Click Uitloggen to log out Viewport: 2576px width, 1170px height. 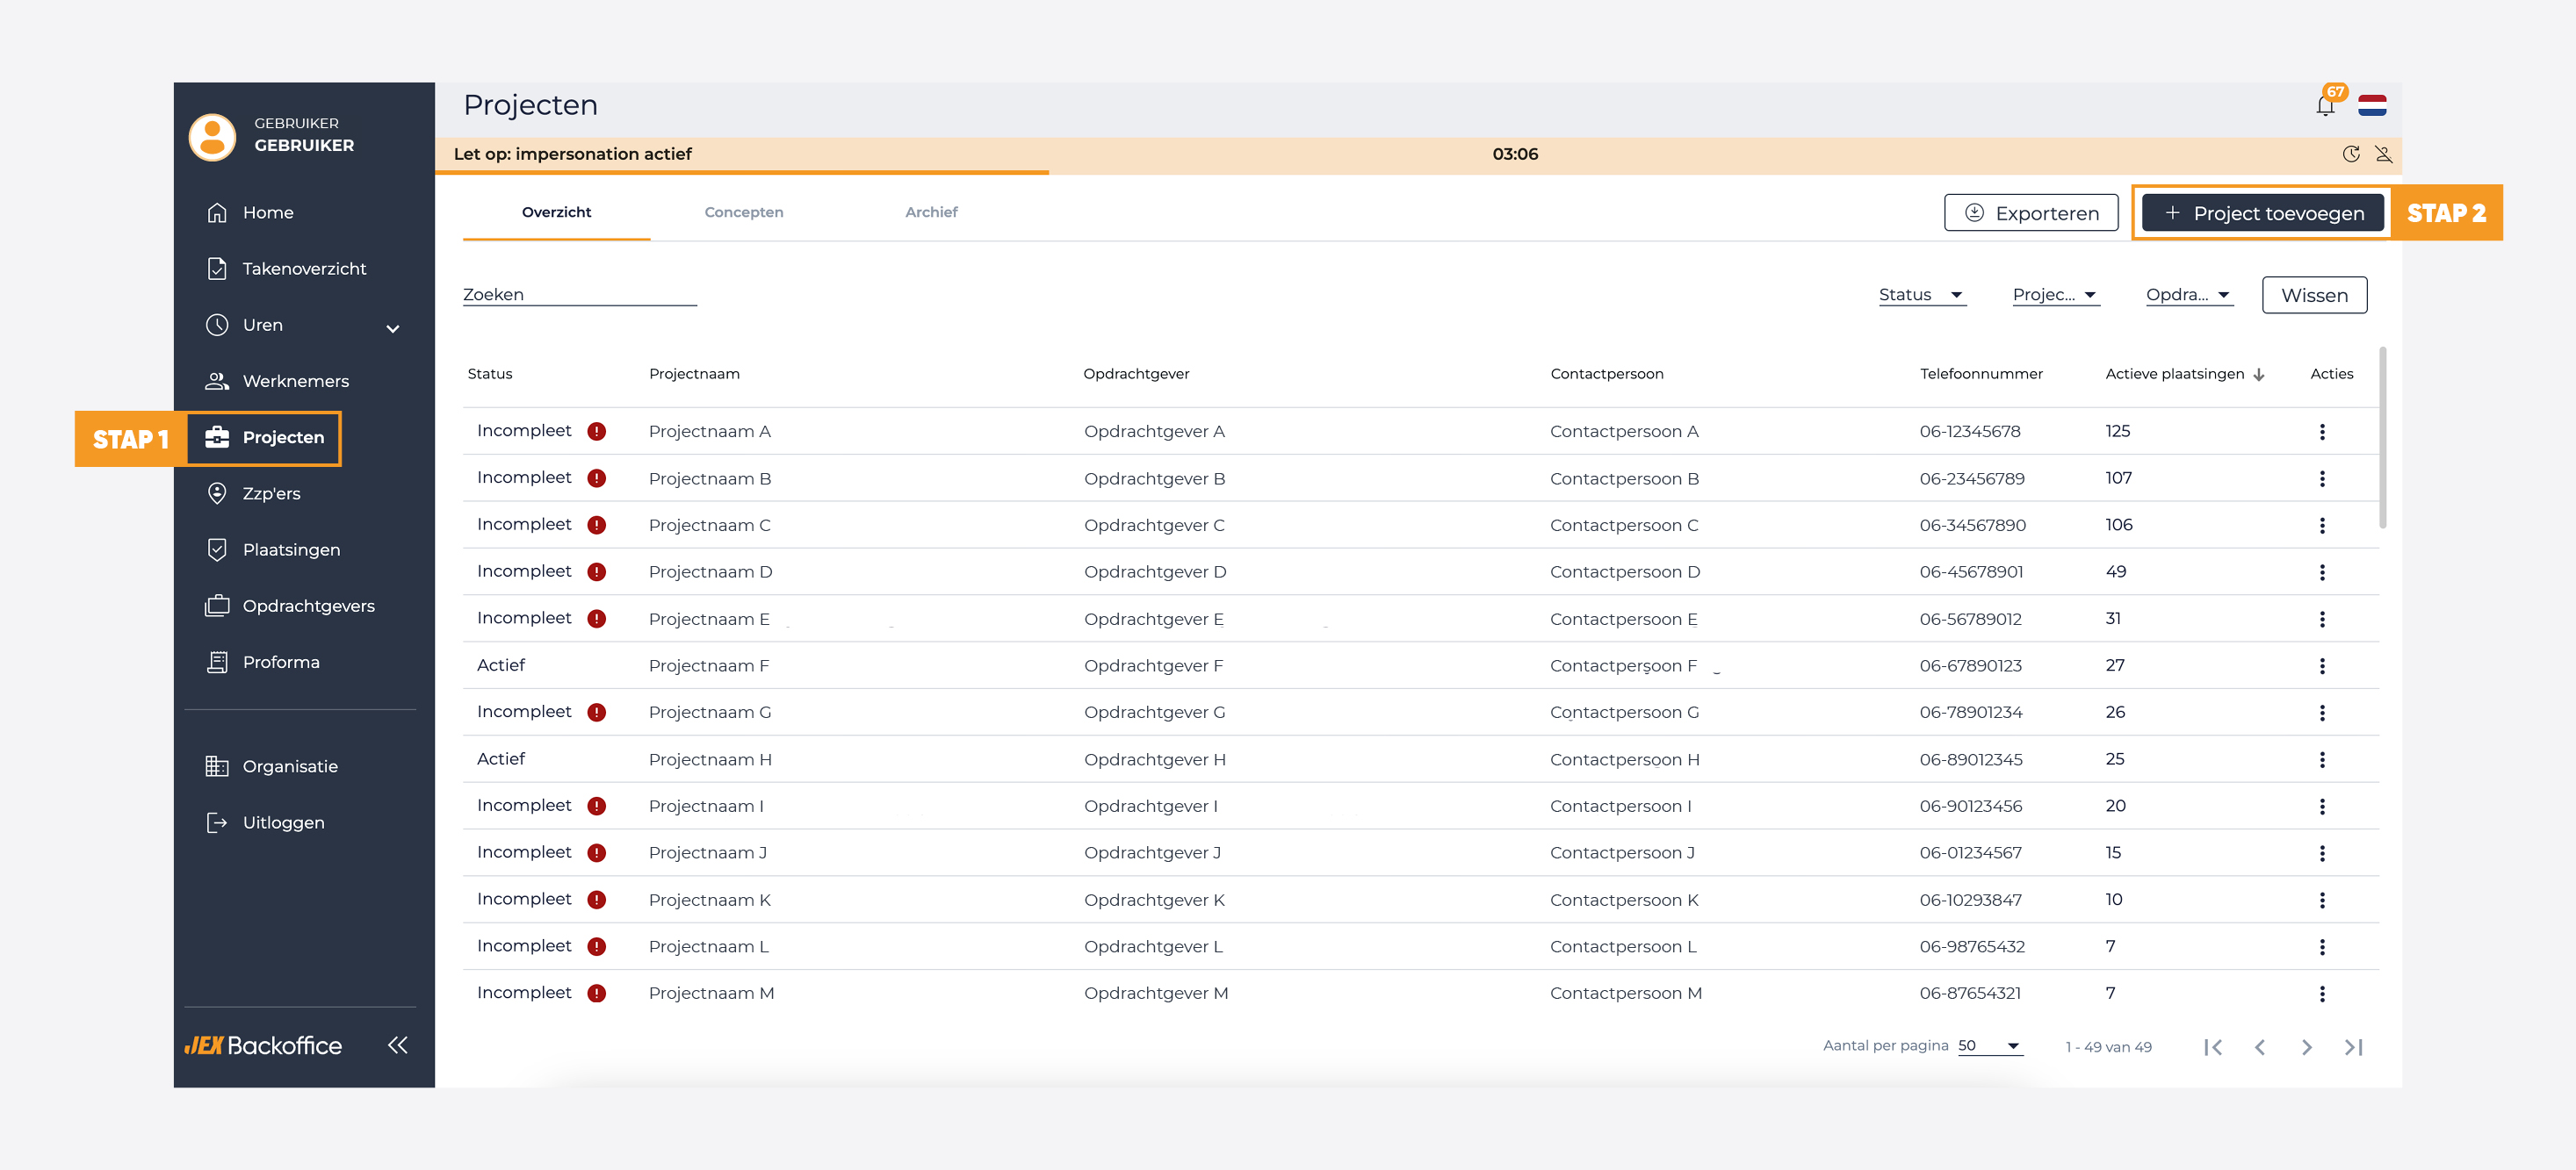coord(265,822)
